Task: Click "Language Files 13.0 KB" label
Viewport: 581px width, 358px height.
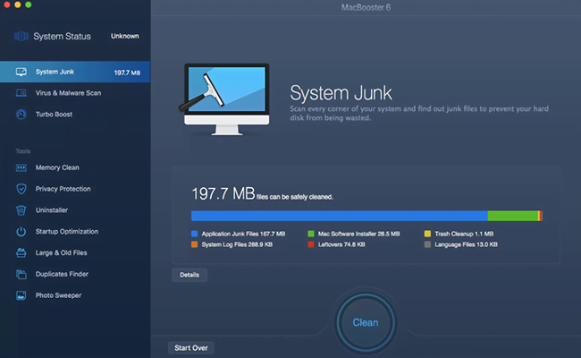Action: [466, 244]
